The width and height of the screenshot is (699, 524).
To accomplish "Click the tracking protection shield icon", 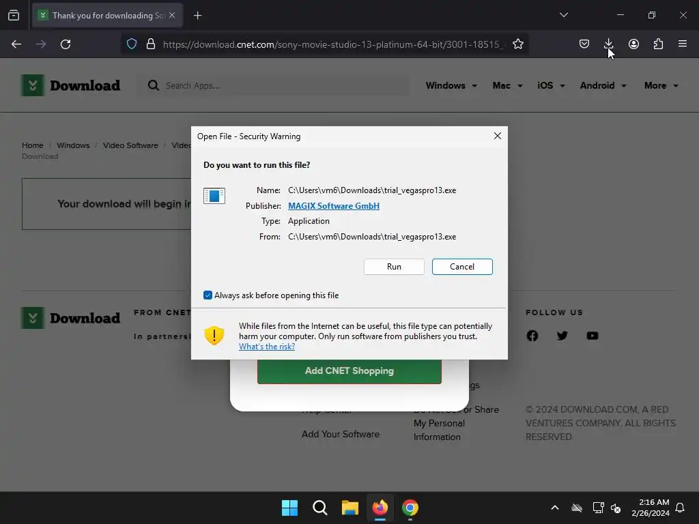I will 132,44.
